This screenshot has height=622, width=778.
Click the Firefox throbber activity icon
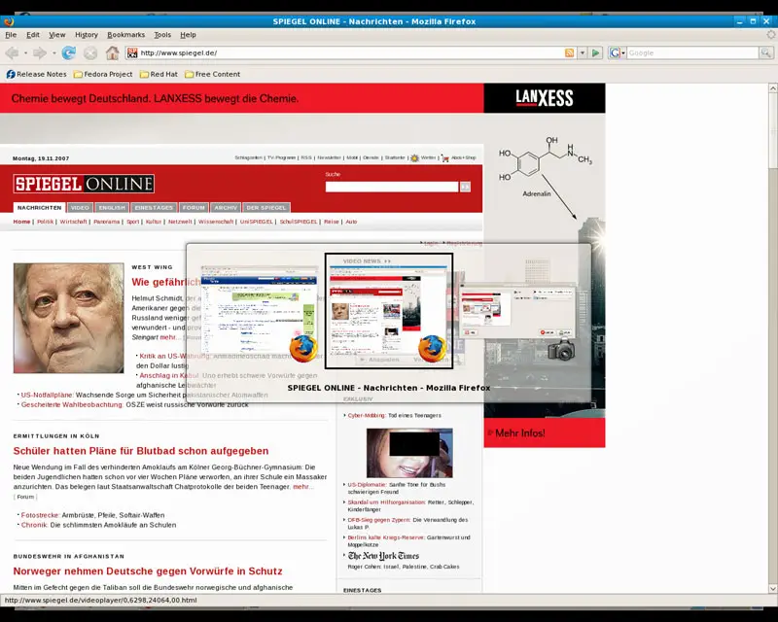(770, 35)
